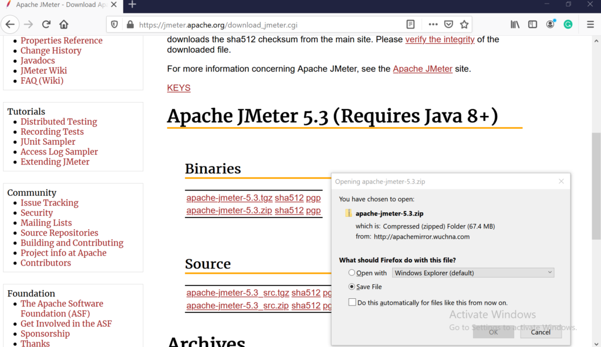Select the Open with radio button
This screenshot has height=347, width=601.
(352, 273)
